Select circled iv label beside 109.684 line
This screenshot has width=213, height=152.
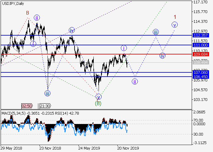coord(162,56)
